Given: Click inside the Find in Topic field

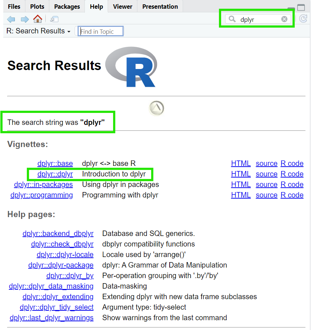Looking at the screenshot, I should [100, 31].
